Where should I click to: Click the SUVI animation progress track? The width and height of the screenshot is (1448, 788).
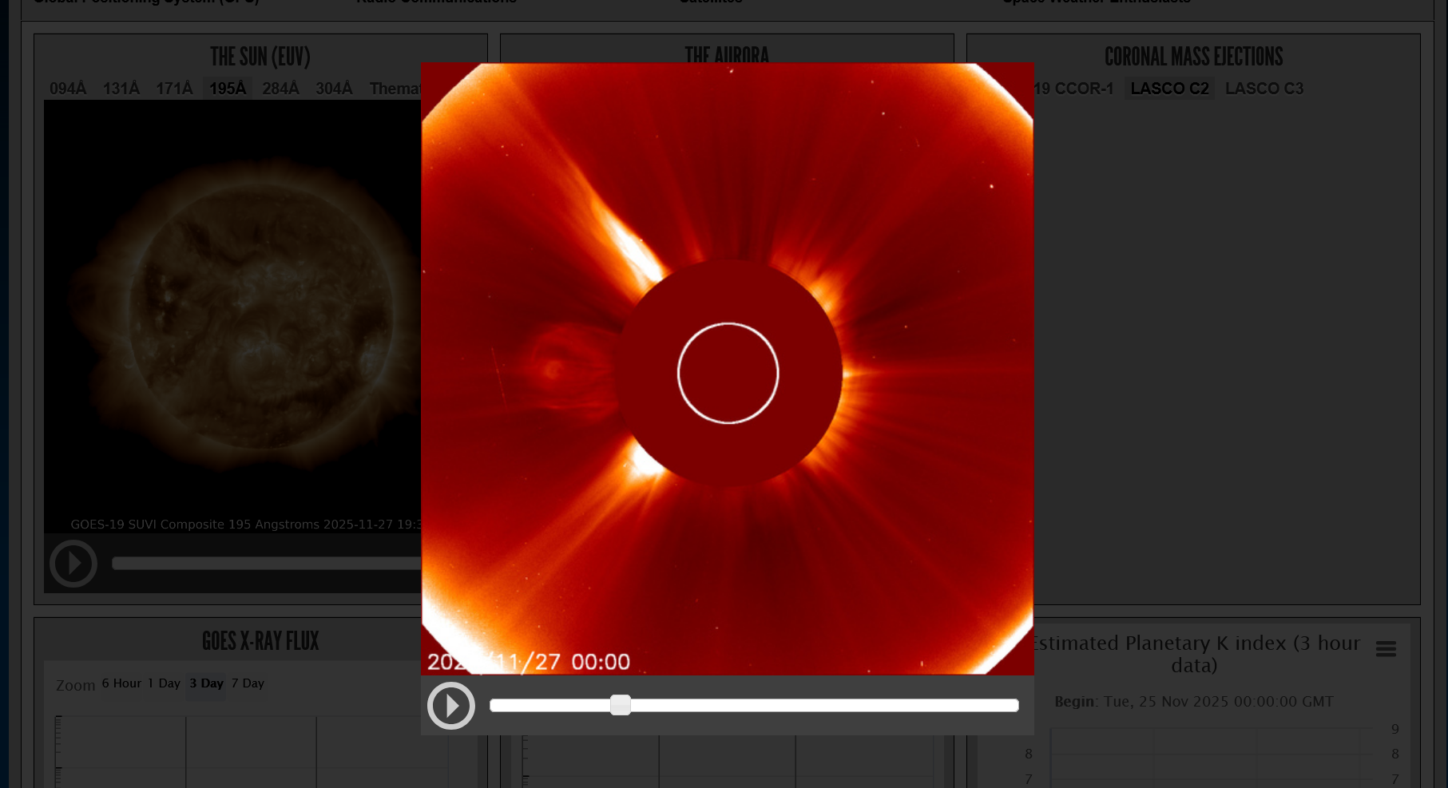click(264, 564)
